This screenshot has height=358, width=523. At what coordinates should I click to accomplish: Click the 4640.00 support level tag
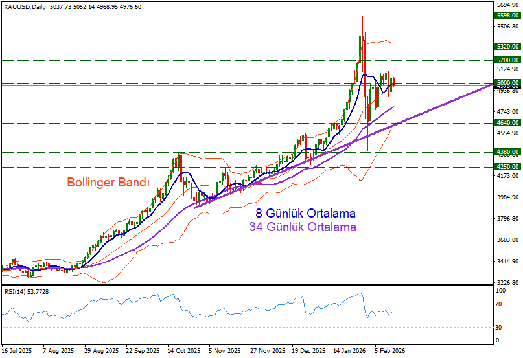[x=506, y=123]
